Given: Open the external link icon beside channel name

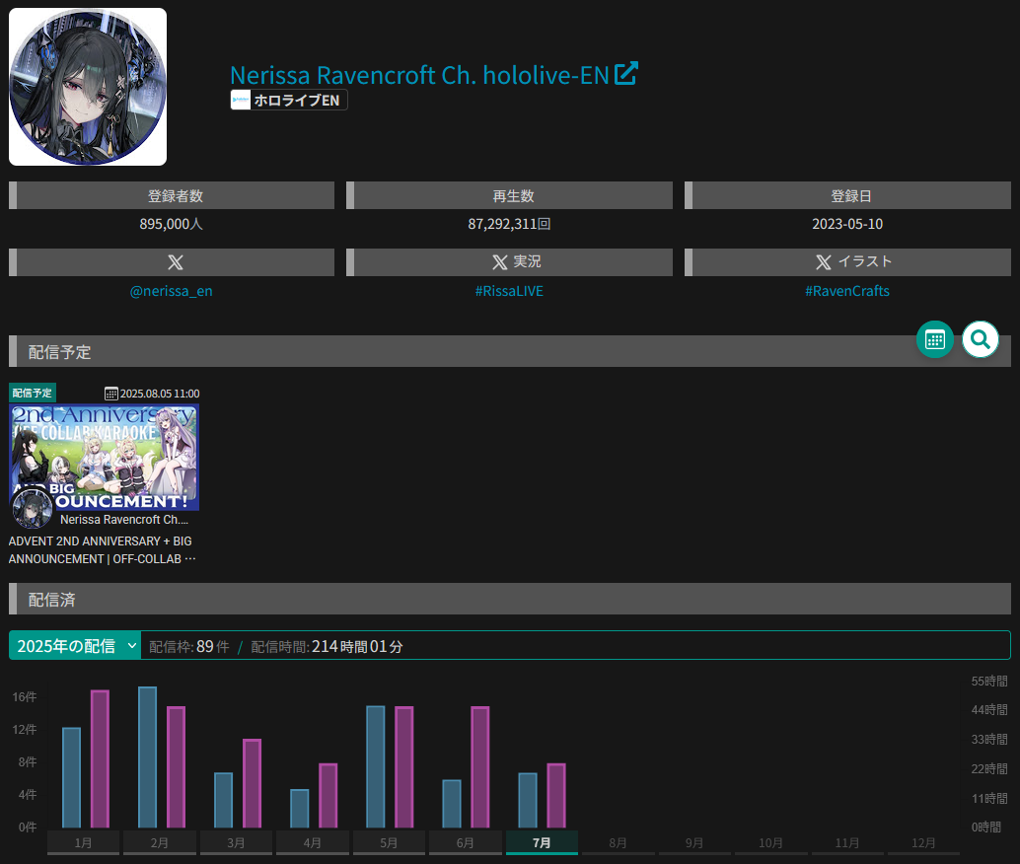Looking at the screenshot, I should pyautogui.click(x=625, y=74).
